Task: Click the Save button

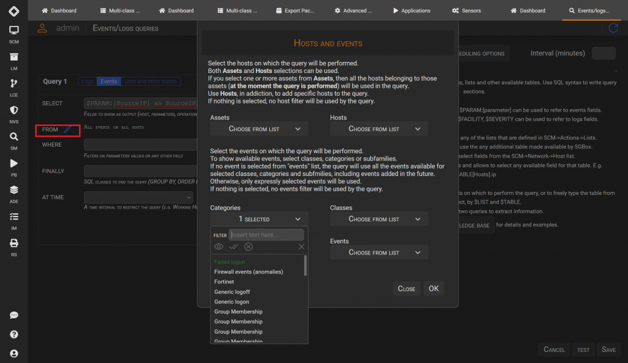Action: coord(608,350)
